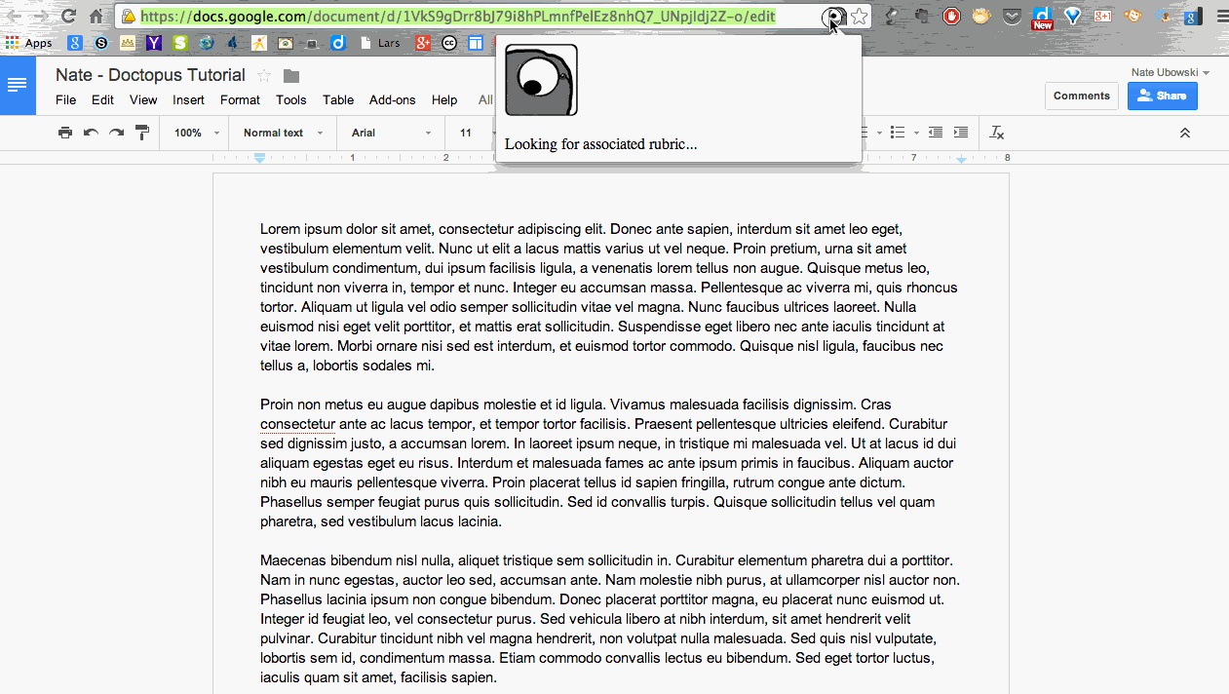Viewport: 1229px width, 694px height.
Task: Click the monkey face extension icon
Action: 1133,17
